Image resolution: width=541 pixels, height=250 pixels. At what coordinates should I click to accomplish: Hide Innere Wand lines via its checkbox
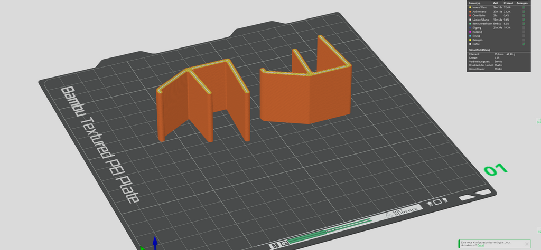click(524, 7)
